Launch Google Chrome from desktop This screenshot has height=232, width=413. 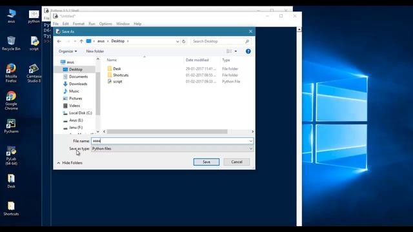pyautogui.click(x=11, y=101)
